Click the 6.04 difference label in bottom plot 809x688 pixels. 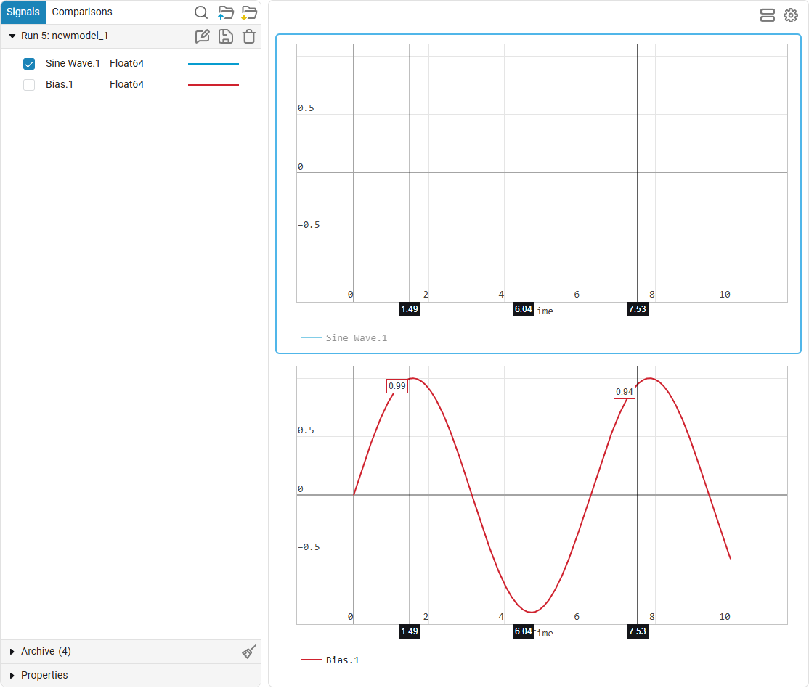coord(523,631)
